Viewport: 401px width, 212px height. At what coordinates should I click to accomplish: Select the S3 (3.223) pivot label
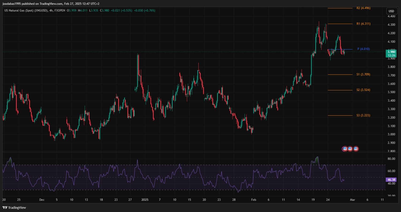tap(363, 115)
